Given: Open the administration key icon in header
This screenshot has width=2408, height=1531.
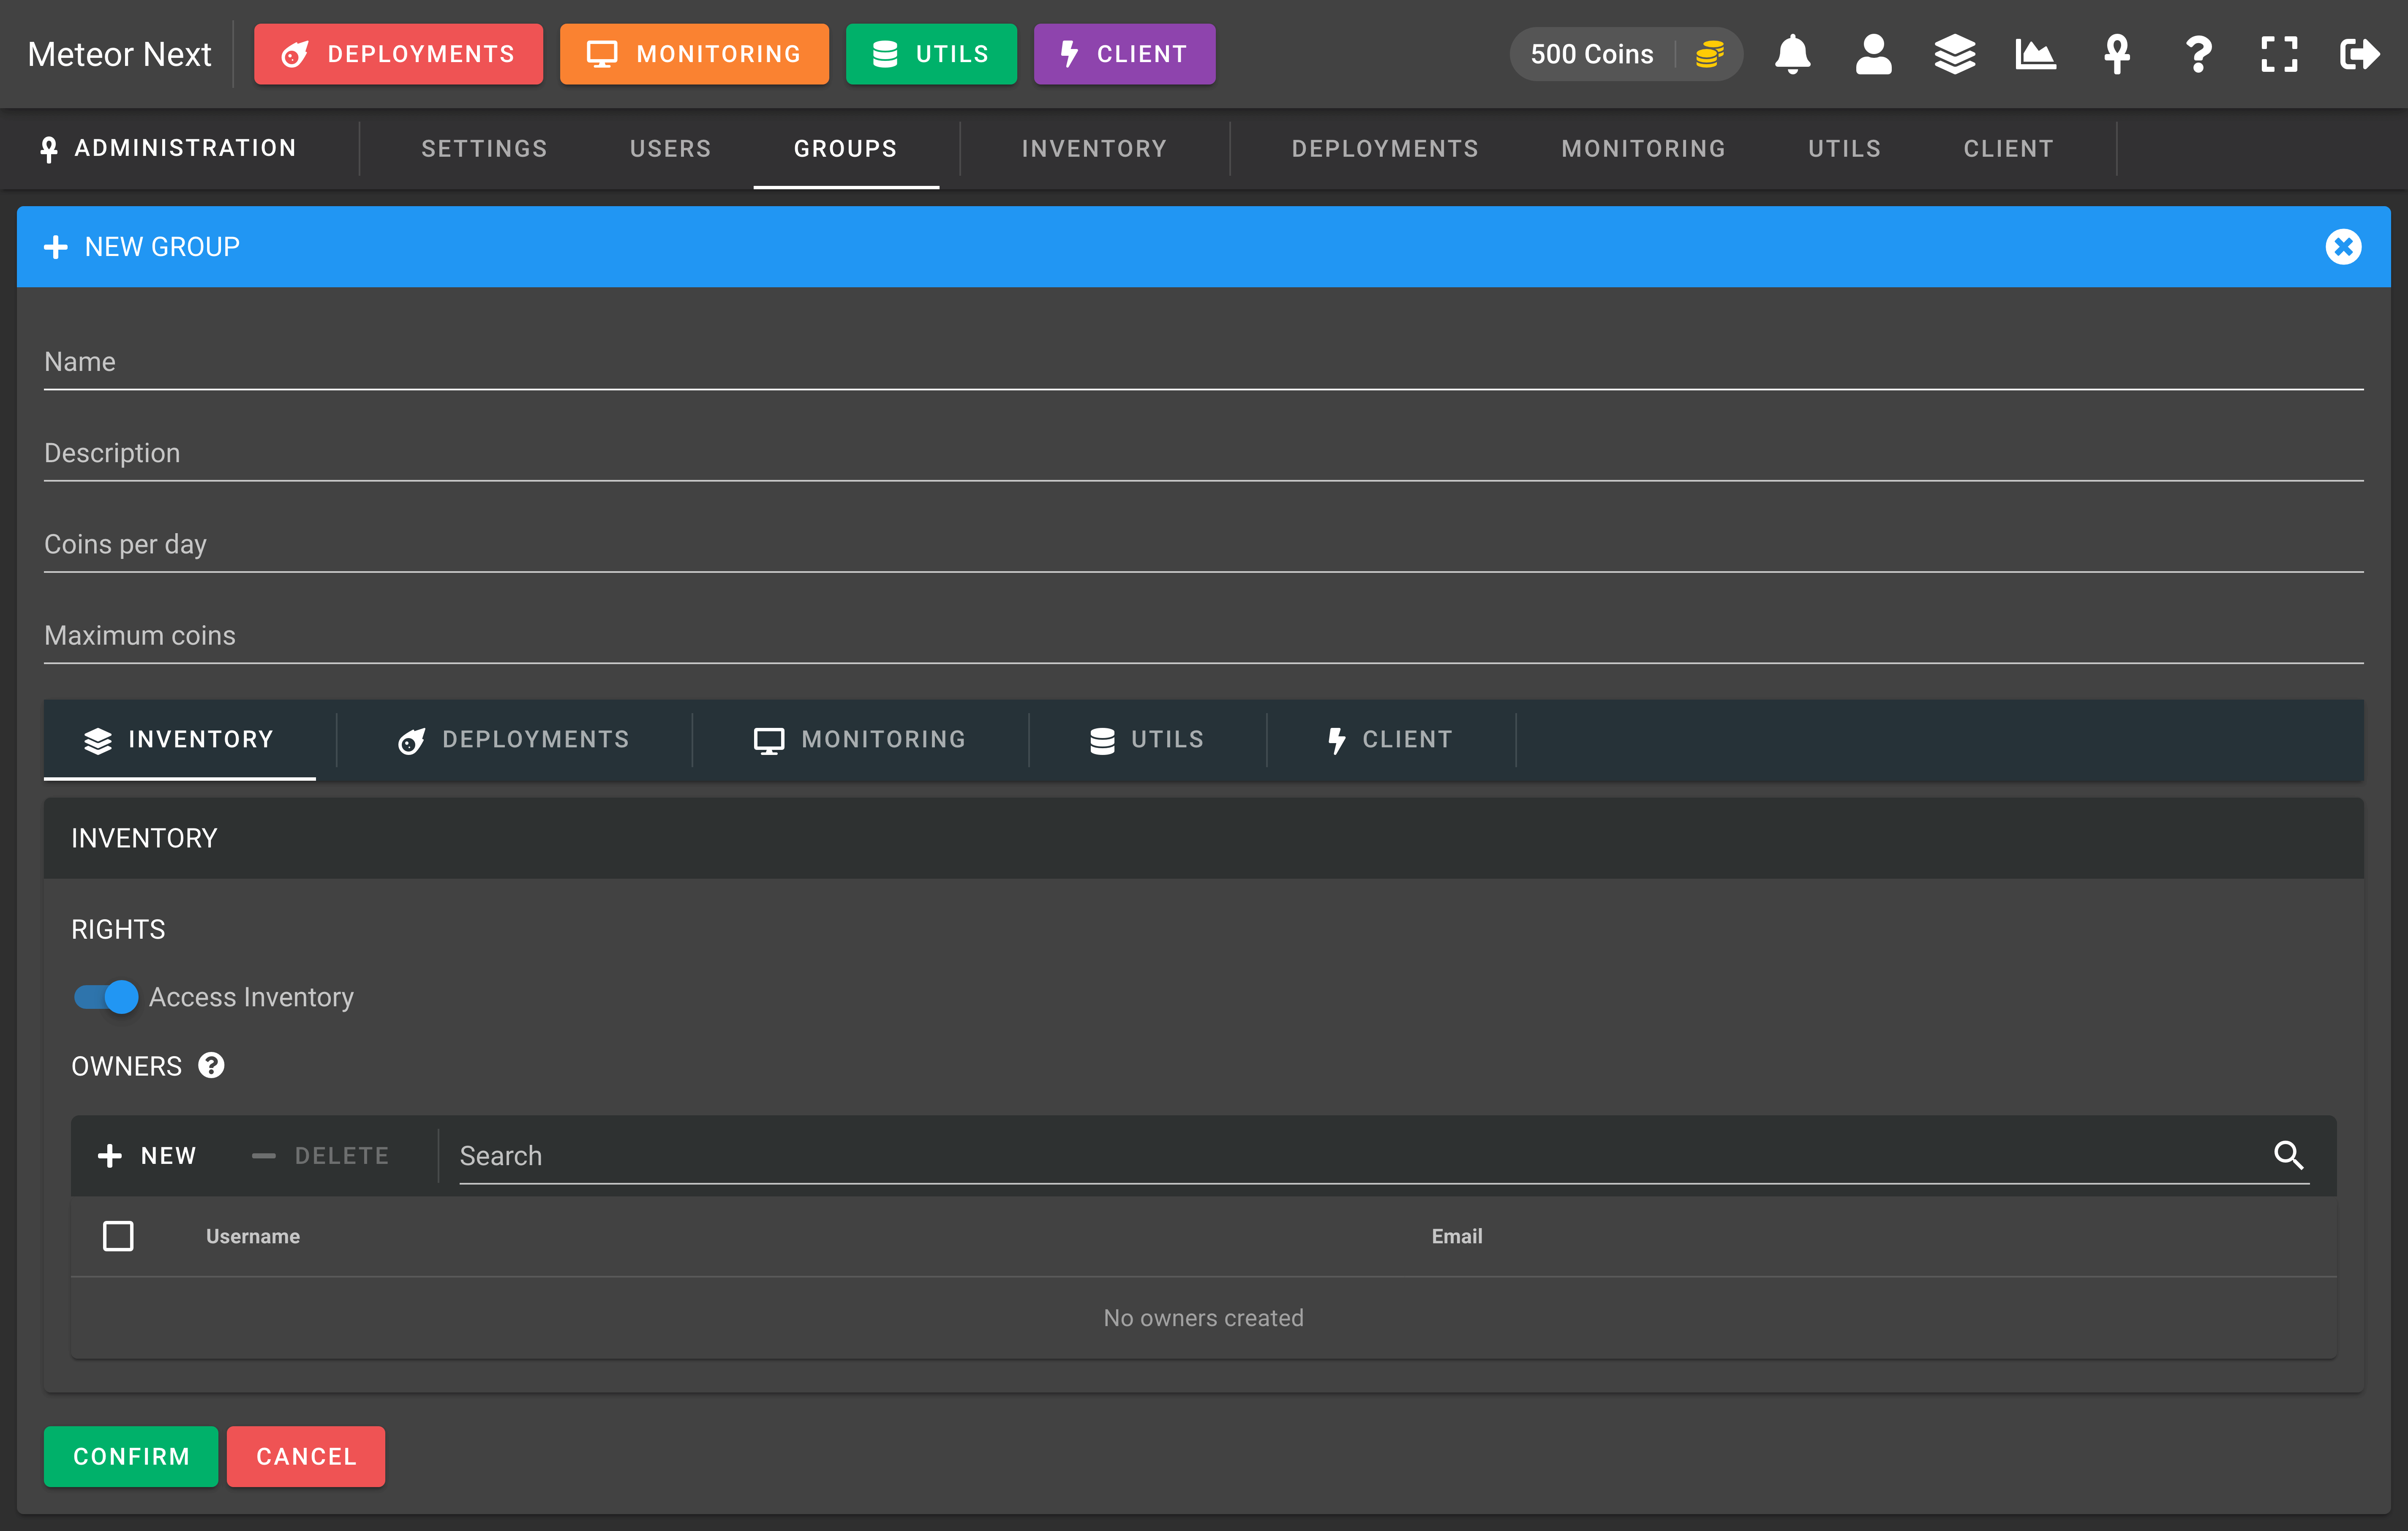Looking at the screenshot, I should (2116, 54).
